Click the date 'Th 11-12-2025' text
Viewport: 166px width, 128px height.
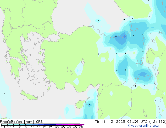pos(110,122)
